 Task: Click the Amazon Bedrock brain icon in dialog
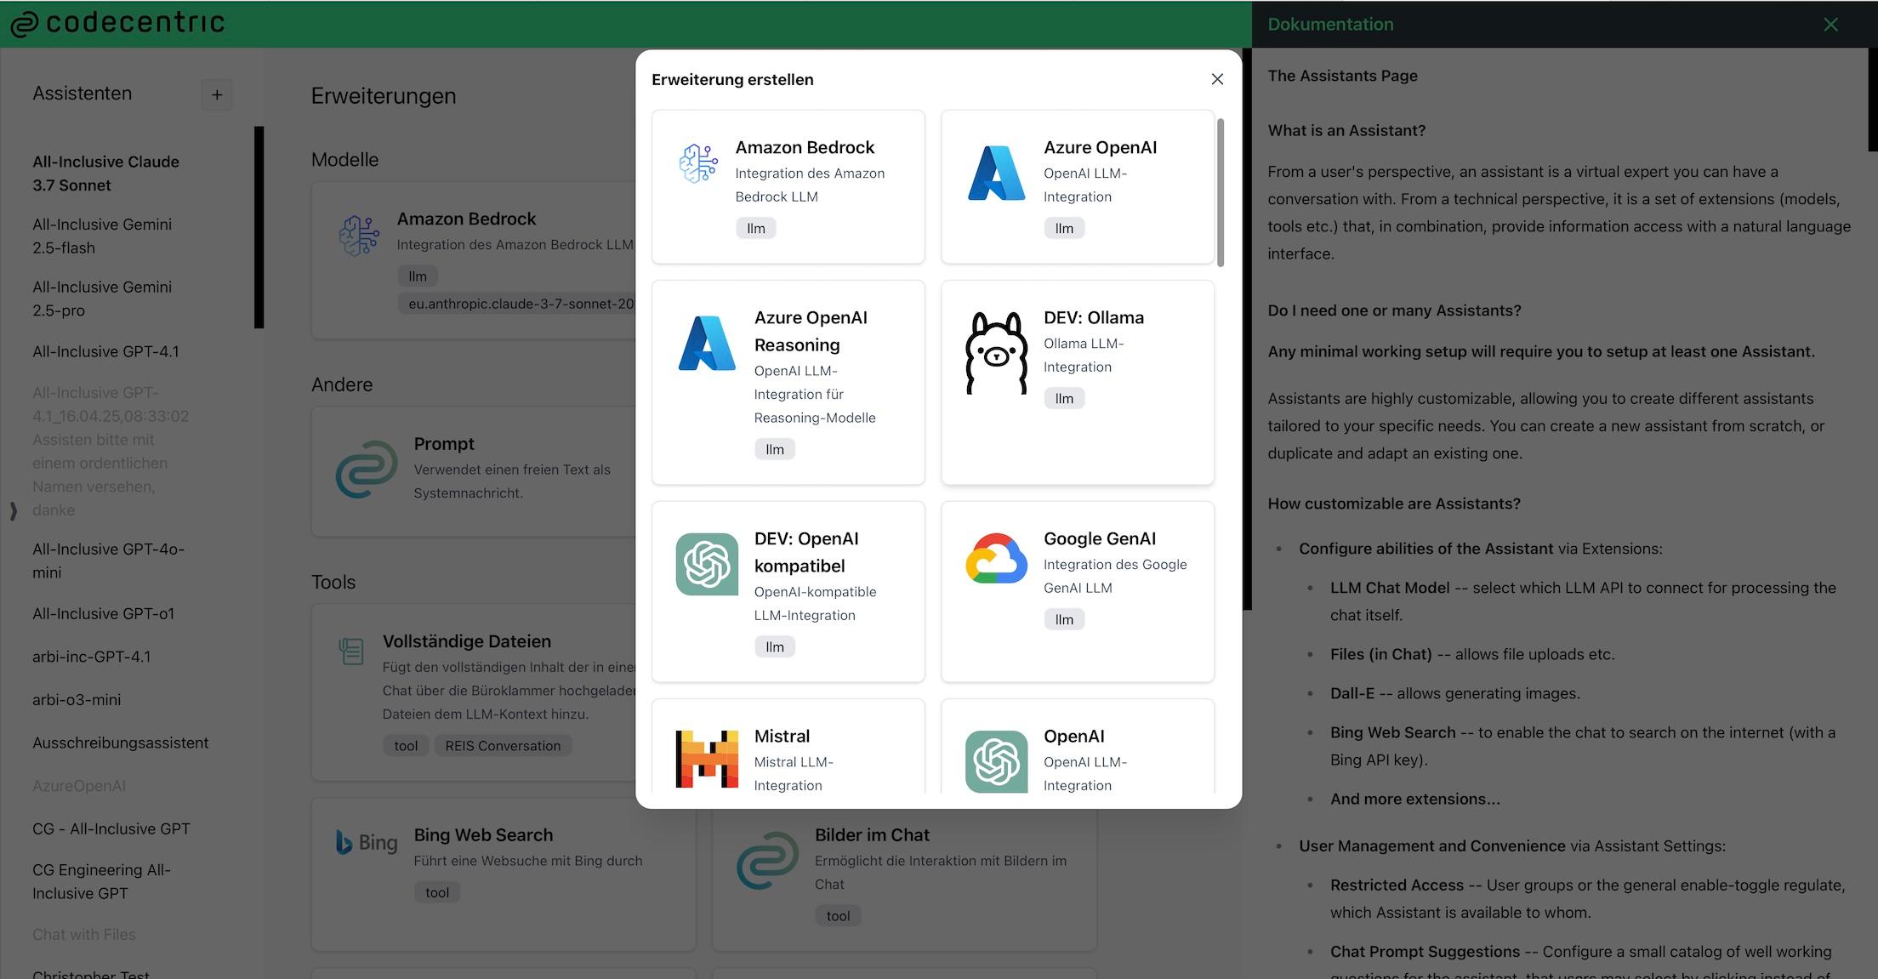(697, 164)
